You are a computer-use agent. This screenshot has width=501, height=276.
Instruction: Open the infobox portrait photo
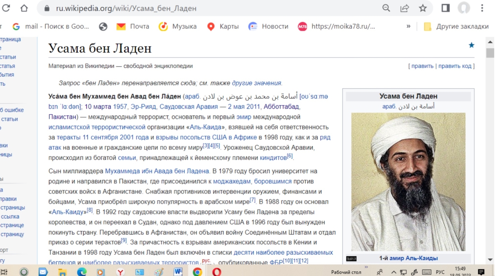click(x=408, y=182)
